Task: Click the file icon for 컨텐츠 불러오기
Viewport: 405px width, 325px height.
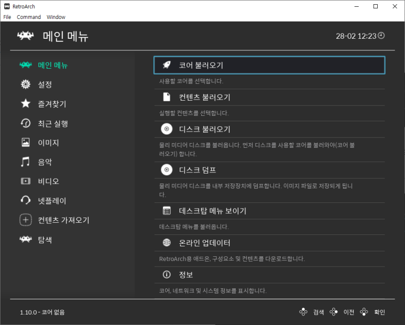Action: 167,97
